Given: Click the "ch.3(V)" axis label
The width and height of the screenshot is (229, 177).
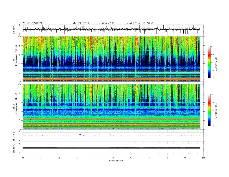Looking at the screenshot, I should coord(14,137).
